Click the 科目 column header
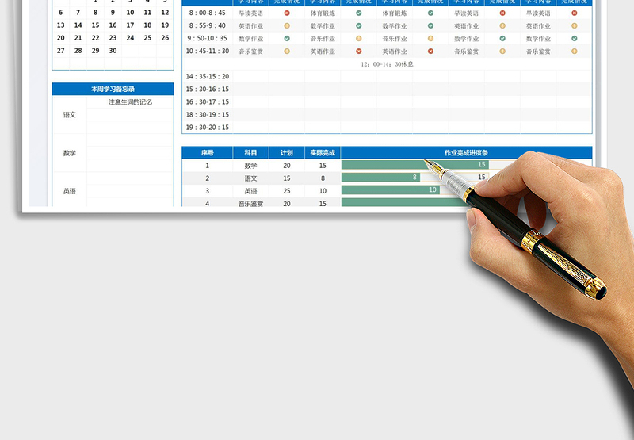 click(x=250, y=152)
